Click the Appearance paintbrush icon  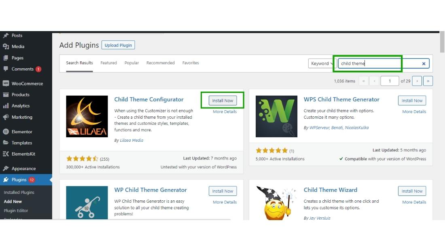pos(6,168)
